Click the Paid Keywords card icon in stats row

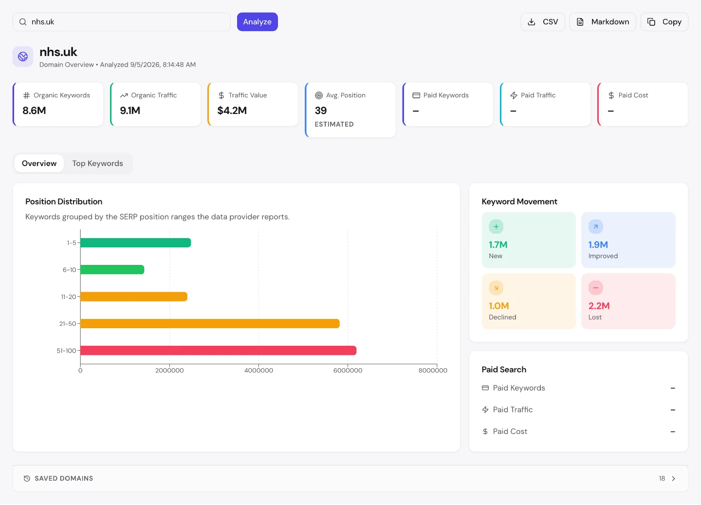(x=416, y=95)
